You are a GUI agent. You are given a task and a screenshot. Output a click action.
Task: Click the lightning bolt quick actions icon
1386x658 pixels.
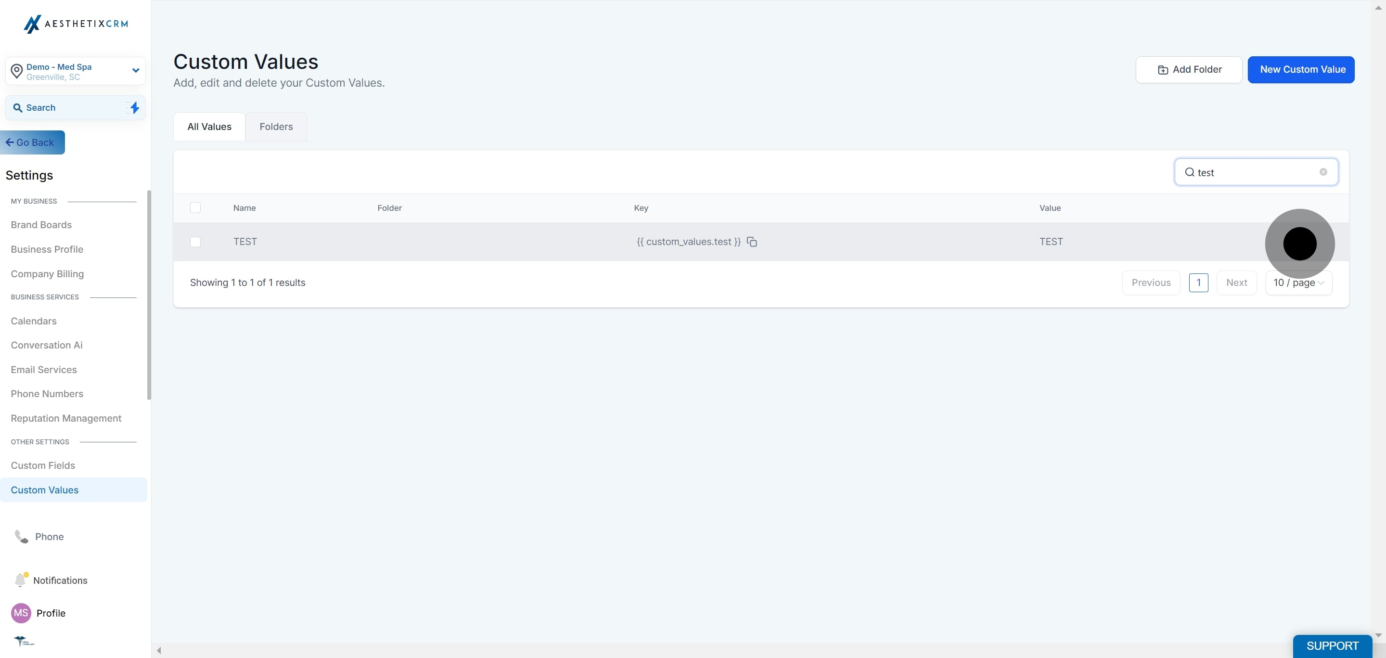[x=135, y=108]
